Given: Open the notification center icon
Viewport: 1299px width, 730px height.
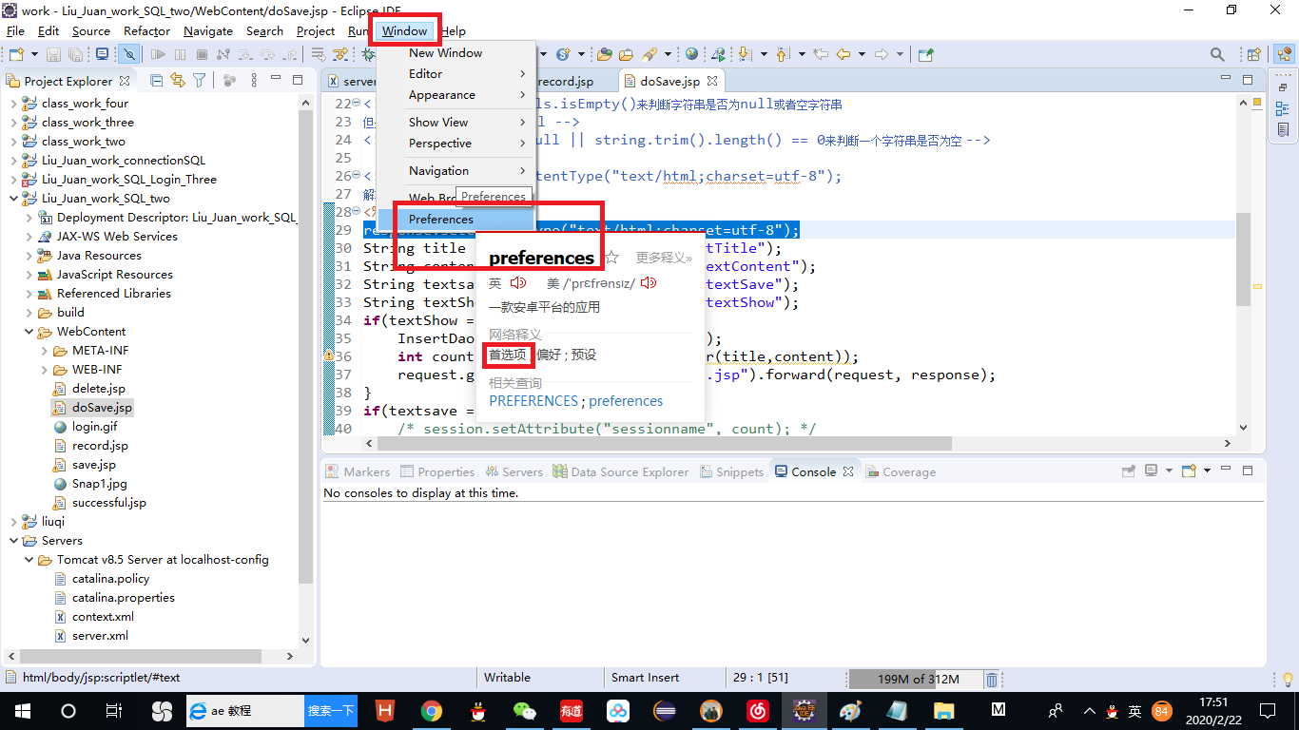Looking at the screenshot, I should 1268,710.
